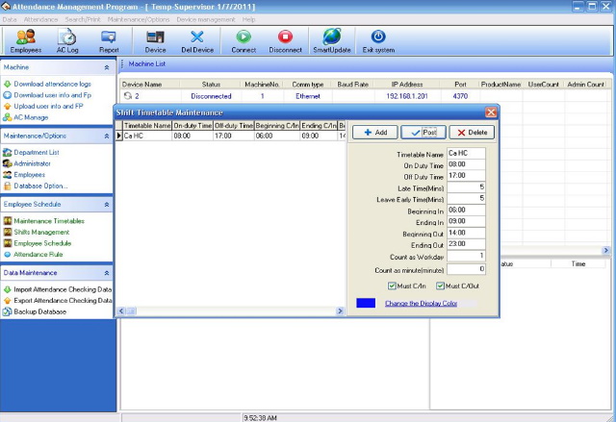This screenshot has height=422, width=616.
Task: Open the Employees toolbar icon
Action: [x=26, y=37]
